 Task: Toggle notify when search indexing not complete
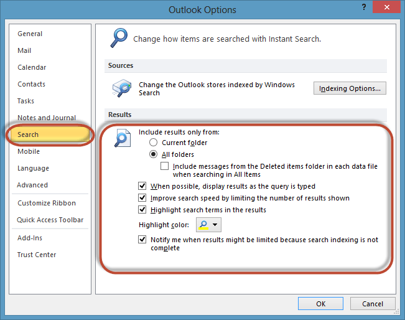click(142, 239)
